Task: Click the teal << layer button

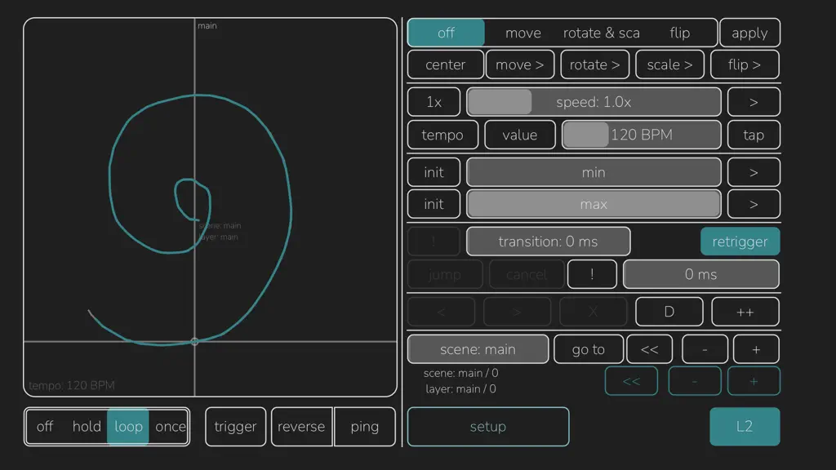Action: [x=631, y=381]
